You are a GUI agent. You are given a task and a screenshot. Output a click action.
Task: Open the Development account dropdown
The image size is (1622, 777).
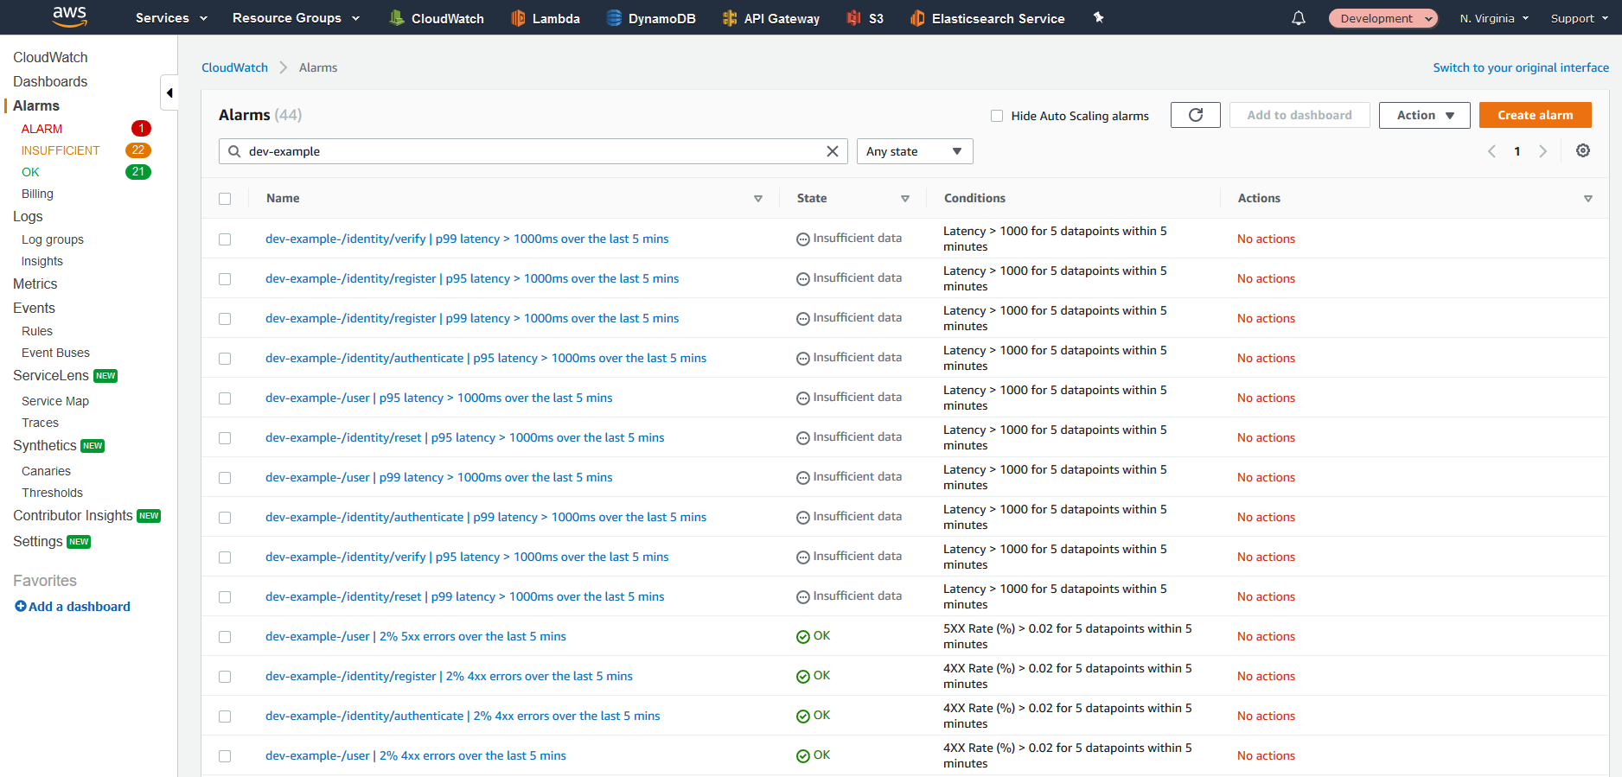(x=1383, y=18)
